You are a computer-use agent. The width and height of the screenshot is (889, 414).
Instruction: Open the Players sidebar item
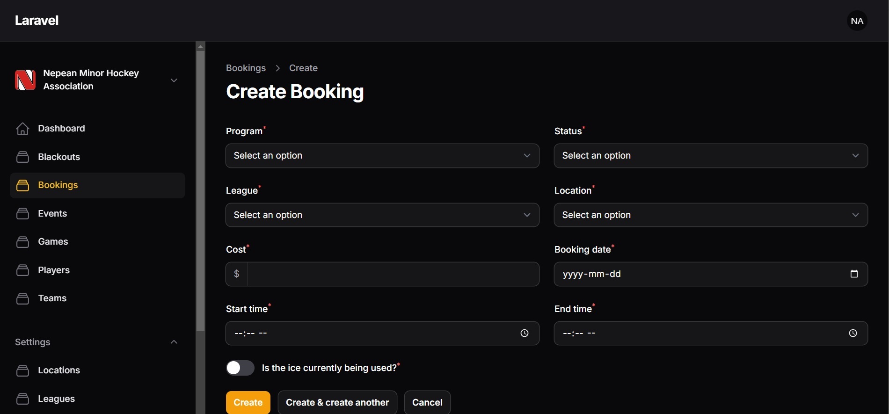53,270
